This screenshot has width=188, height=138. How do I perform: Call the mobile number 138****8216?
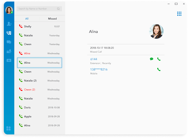coord(159,69)
